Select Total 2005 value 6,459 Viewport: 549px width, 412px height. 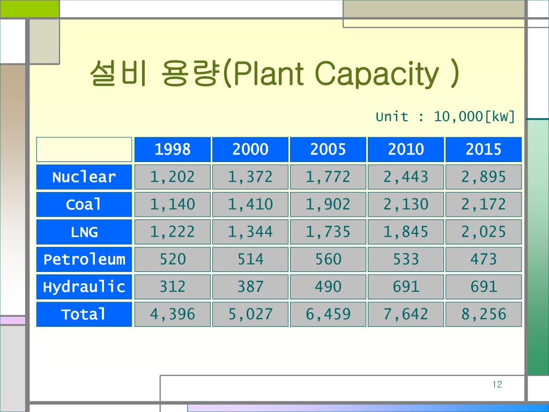tap(328, 314)
